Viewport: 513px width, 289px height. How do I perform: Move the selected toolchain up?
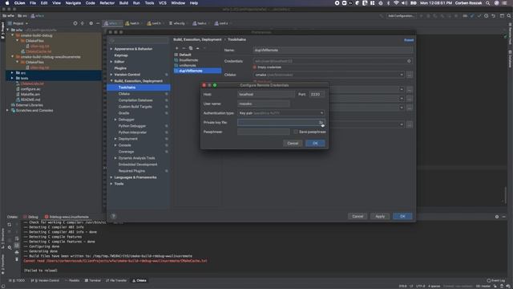coord(198,48)
